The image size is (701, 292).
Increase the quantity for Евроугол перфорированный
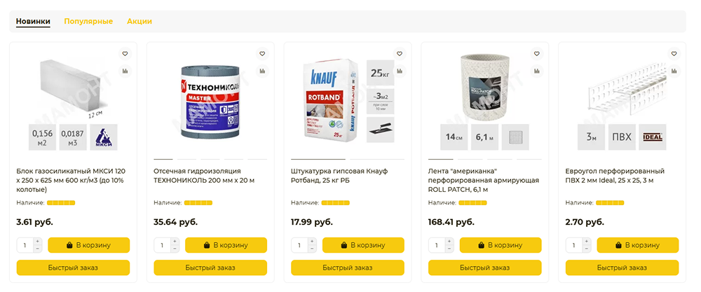(587, 242)
